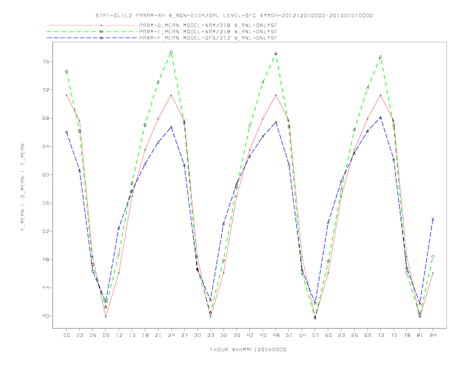The image size is (472, 365).
Task: Click the red plus data point at hour 09 minimum
Action: pos(105,317)
